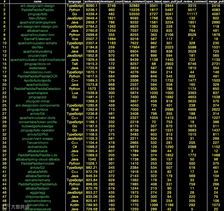This screenshot has height=211, width=224.
Task: Click youzan/vant repository name
Action: point(38,55)
